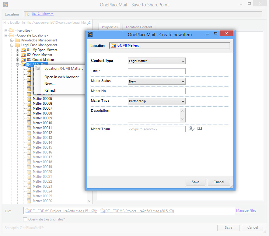Image resolution: width=269 pixels, height=236 pixels.
Task: Click the document set icon for Matter 00010
Action: pyautogui.click(x=29, y=123)
